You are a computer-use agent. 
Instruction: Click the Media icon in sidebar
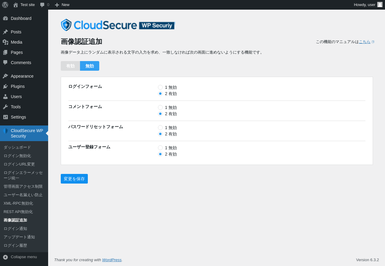[5, 42]
